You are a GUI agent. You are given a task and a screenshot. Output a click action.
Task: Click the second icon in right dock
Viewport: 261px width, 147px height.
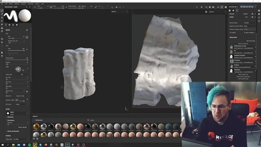(259, 14)
